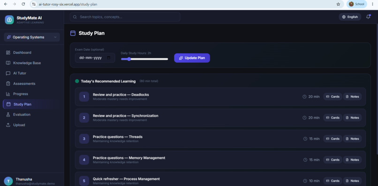Open Notes for Process Management task
Screen dimensions: 378x186
(353, 181)
